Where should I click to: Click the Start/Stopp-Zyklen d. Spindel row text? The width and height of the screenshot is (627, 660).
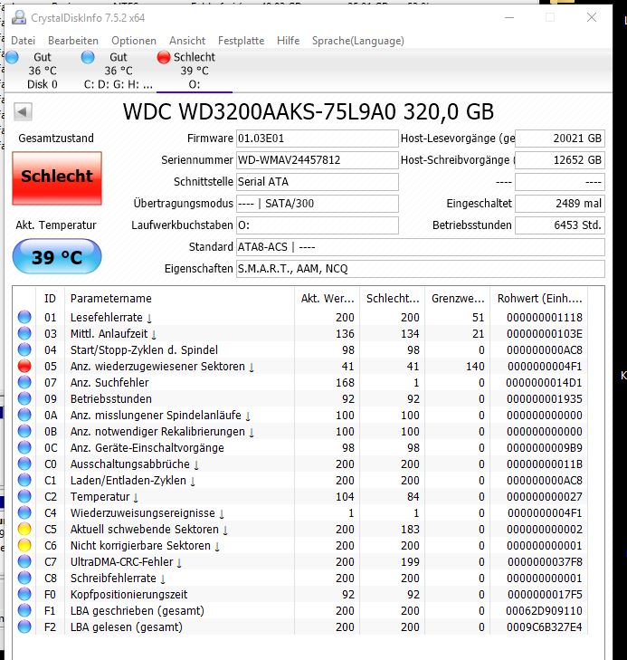point(144,350)
